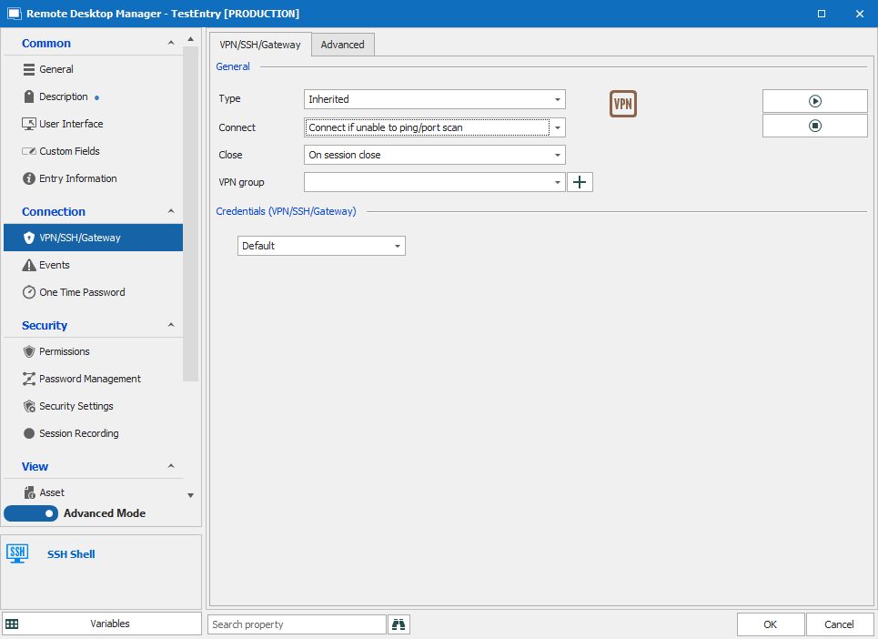878x639 pixels.
Task: Click the binoculars search icon
Action: pos(399,624)
